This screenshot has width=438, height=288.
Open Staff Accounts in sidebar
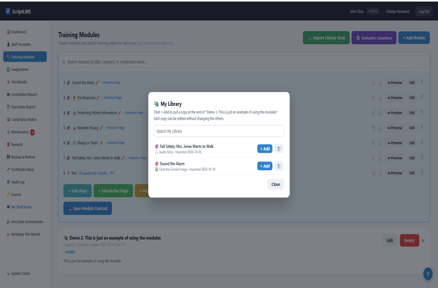[x=25, y=44]
